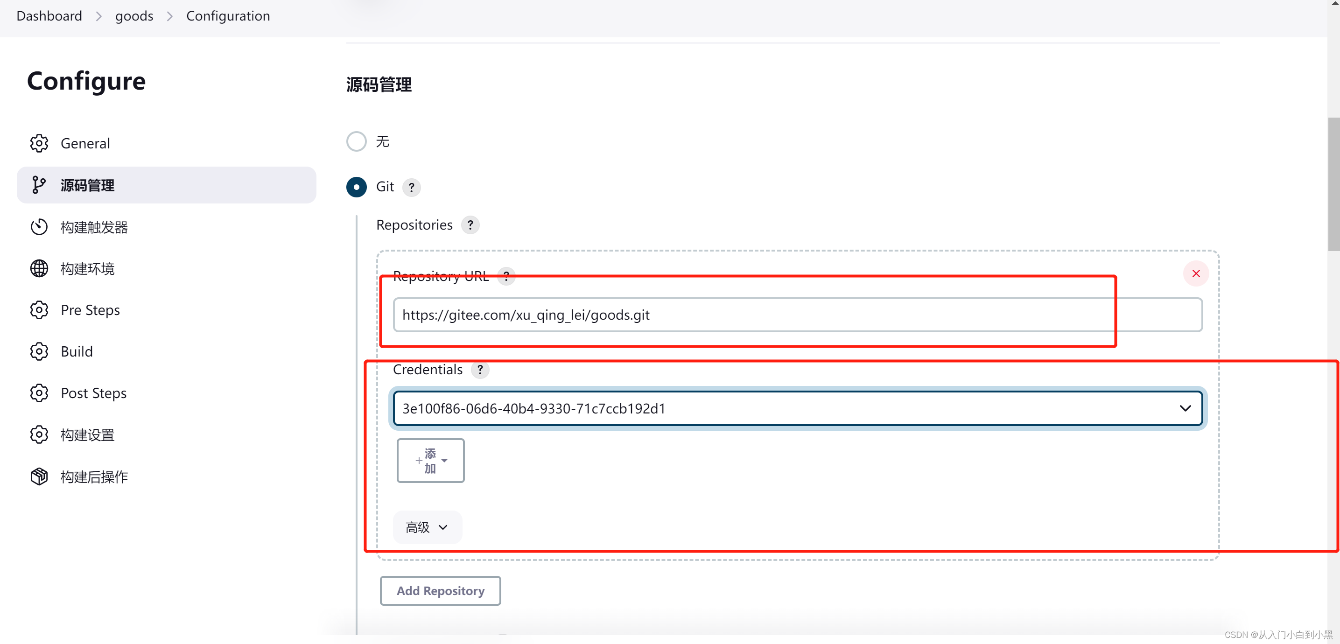
Task: Open Configuration breadcrumb link
Action: [228, 16]
